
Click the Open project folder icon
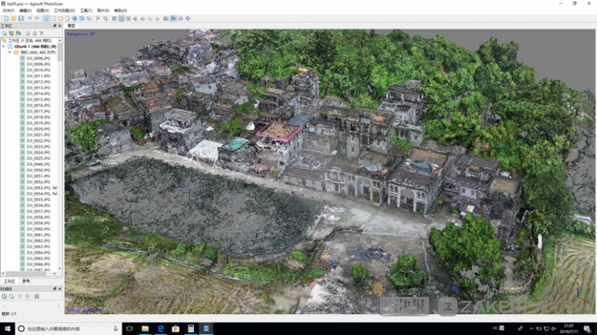(x=12, y=18)
